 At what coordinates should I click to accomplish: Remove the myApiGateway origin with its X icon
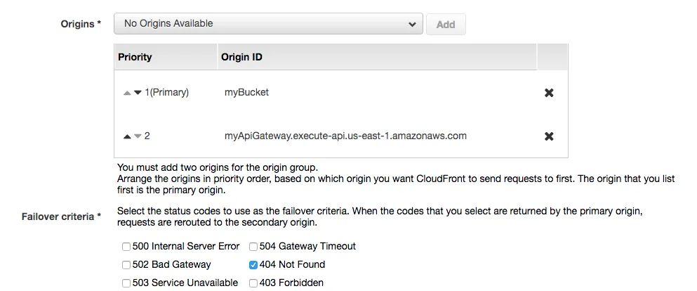549,136
